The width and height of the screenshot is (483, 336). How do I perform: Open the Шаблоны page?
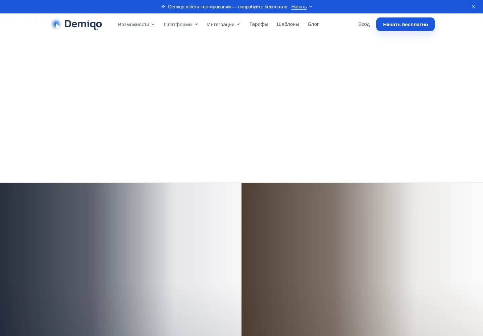click(x=288, y=24)
